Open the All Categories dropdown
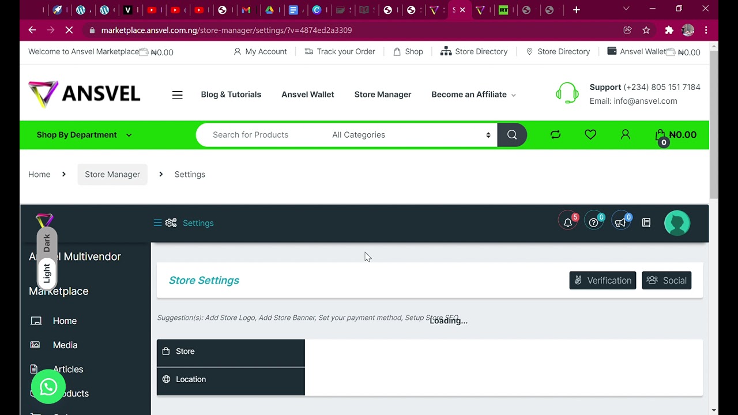738x415 pixels. click(x=411, y=135)
